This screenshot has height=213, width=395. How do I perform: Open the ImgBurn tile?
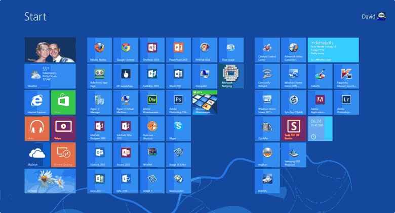(x=267, y=155)
